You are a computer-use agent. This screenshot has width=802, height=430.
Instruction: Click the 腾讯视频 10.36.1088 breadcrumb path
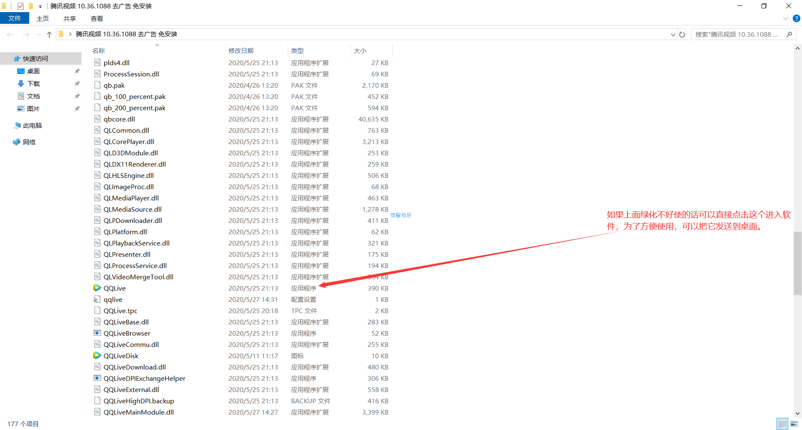click(127, 34)
